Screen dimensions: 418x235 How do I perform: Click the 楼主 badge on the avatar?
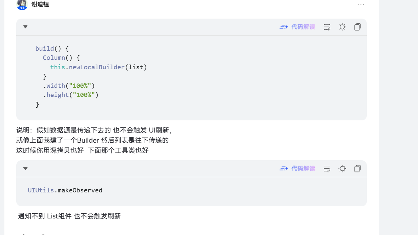point(22,7)
